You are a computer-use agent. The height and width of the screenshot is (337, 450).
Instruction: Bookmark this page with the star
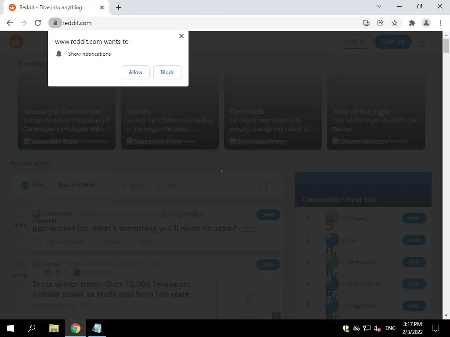[x=395, y=23]
